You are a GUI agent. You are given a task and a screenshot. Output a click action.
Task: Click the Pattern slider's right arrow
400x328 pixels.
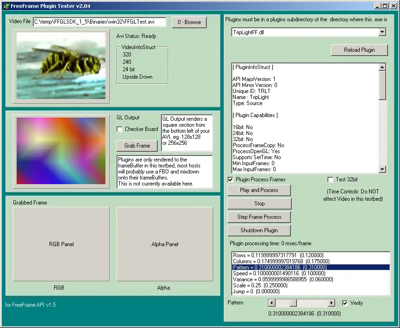(332, 303)
